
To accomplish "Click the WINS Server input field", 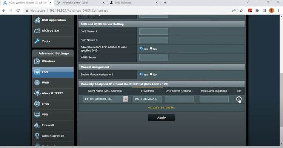I will (x=154, y=58).
